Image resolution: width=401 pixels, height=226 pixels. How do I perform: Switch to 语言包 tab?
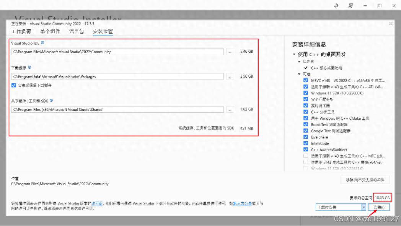click(77, 31)
